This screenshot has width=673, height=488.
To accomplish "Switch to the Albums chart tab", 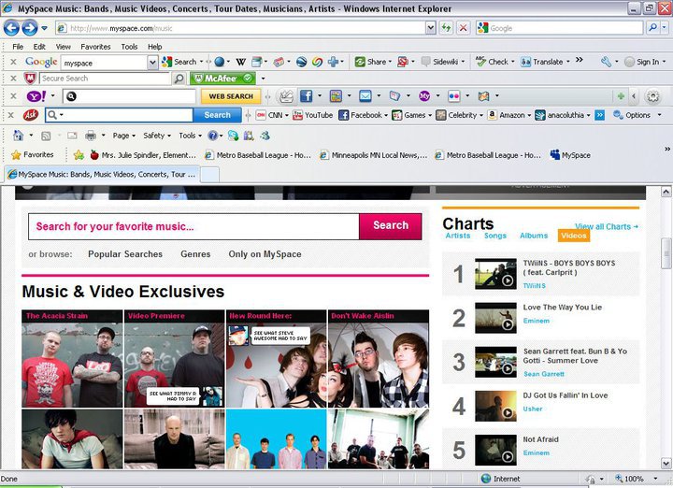I will (x=534, y=236).
